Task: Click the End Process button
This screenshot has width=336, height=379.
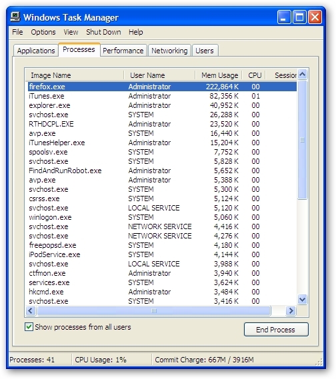Action: pos(276,330)
